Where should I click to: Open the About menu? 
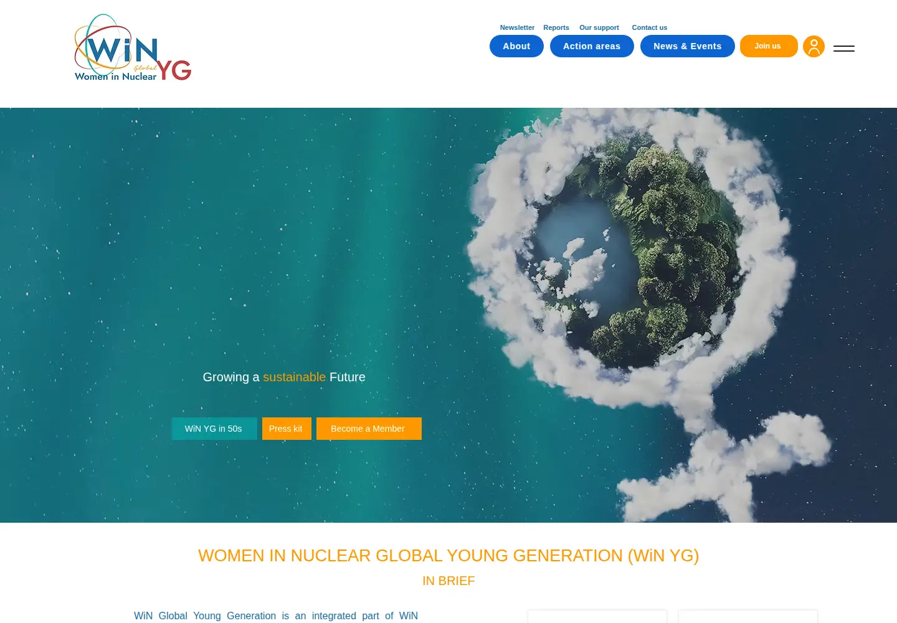point(516,46)
